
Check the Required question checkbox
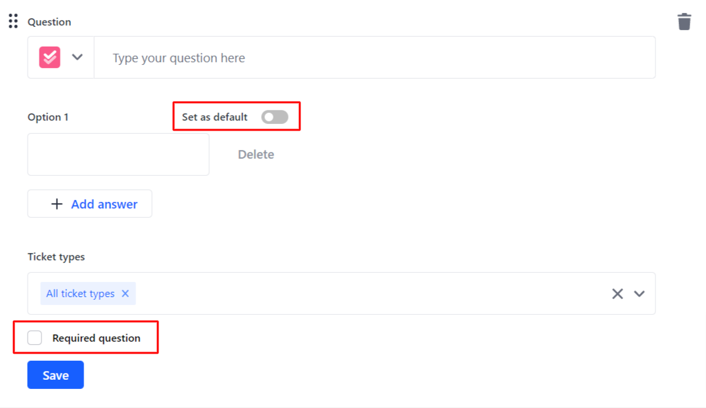click(x=35, y=337)
